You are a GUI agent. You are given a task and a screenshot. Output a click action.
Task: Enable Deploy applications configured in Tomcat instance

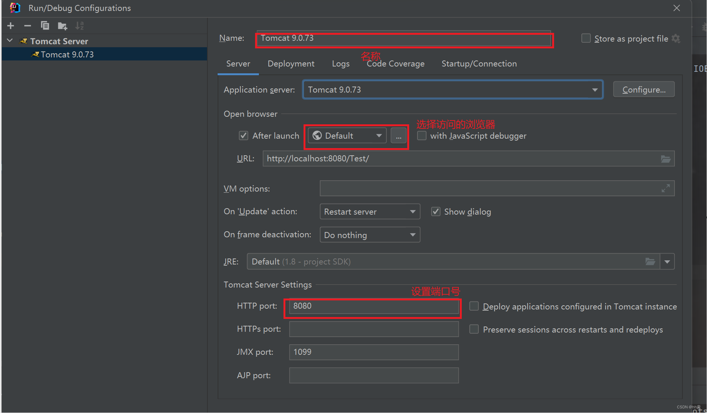[474, 306]
